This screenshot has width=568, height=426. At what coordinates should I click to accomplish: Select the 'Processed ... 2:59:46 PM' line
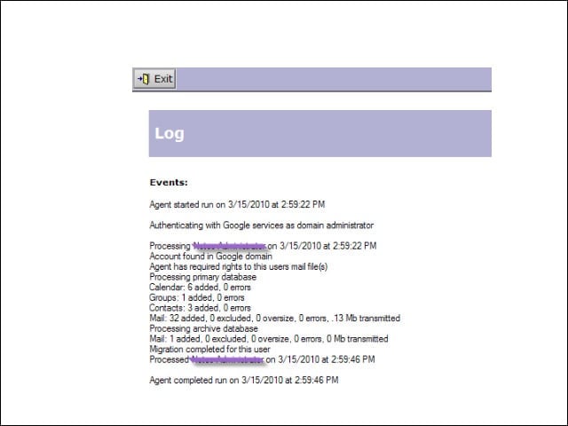pyautogui.click(x=262, y=359)
